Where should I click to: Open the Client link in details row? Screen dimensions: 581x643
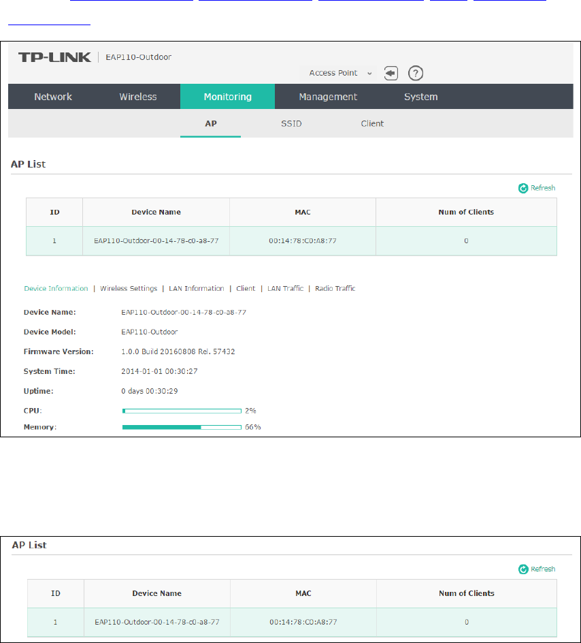pos(246,288)
